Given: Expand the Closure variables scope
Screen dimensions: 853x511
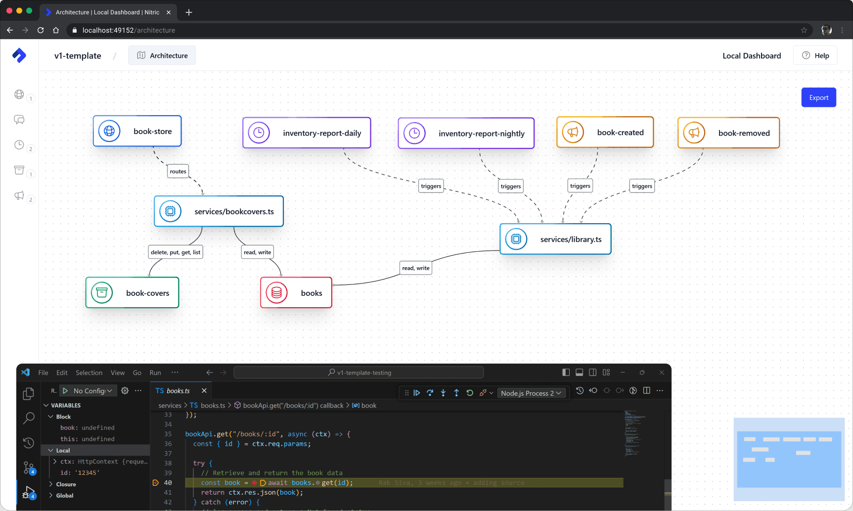Looking at the screenshot, I should pos(66,484).
